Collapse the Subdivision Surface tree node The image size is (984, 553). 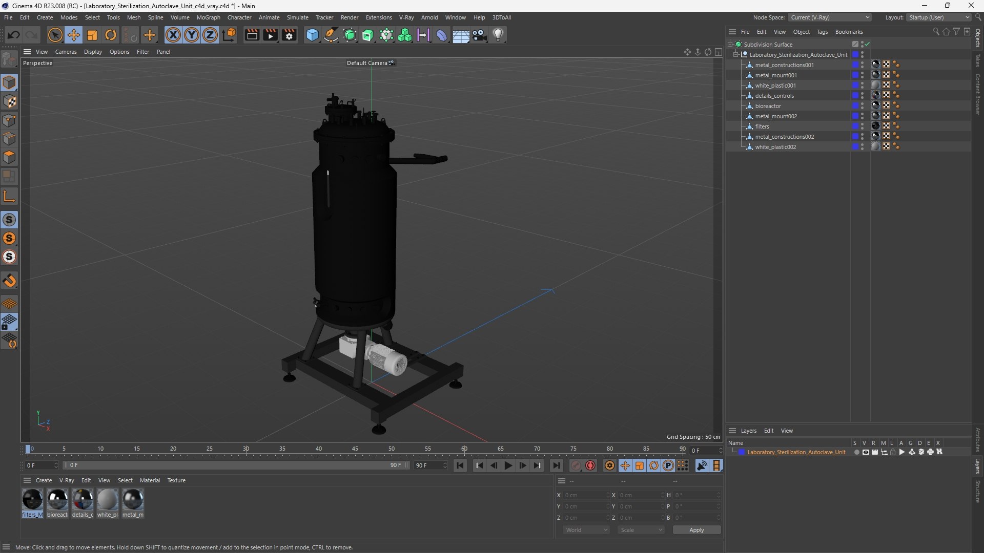(730, 45)
